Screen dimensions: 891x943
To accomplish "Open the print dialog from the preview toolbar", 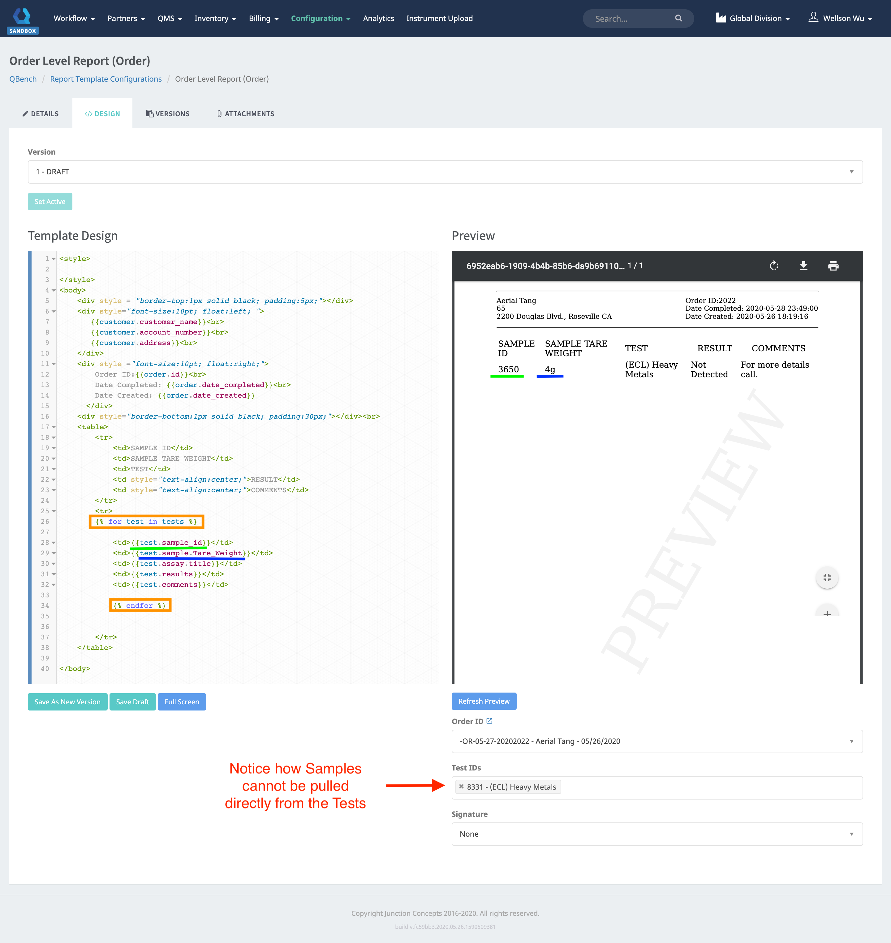I will click(x=833, y=266).
